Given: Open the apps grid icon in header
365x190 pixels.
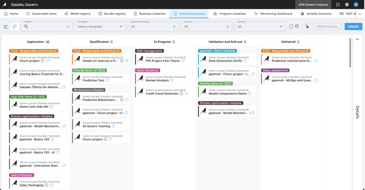Looking at the screenshot, I should [337, 4].
